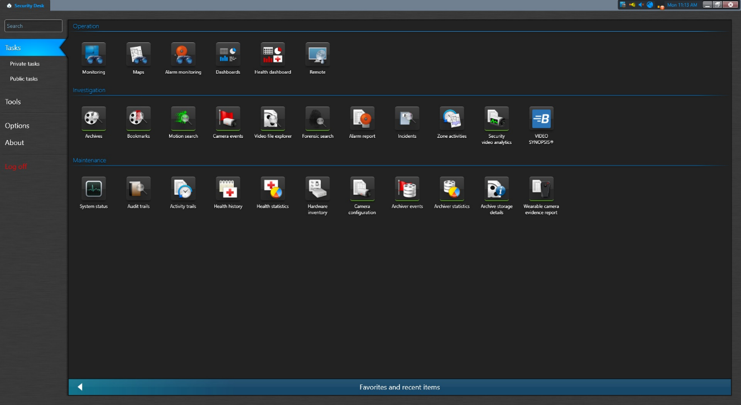Image resolution: width=741 pixels, height=405 pixels.
Task: Open the Incidents task
Action: [x=407, y=123]
